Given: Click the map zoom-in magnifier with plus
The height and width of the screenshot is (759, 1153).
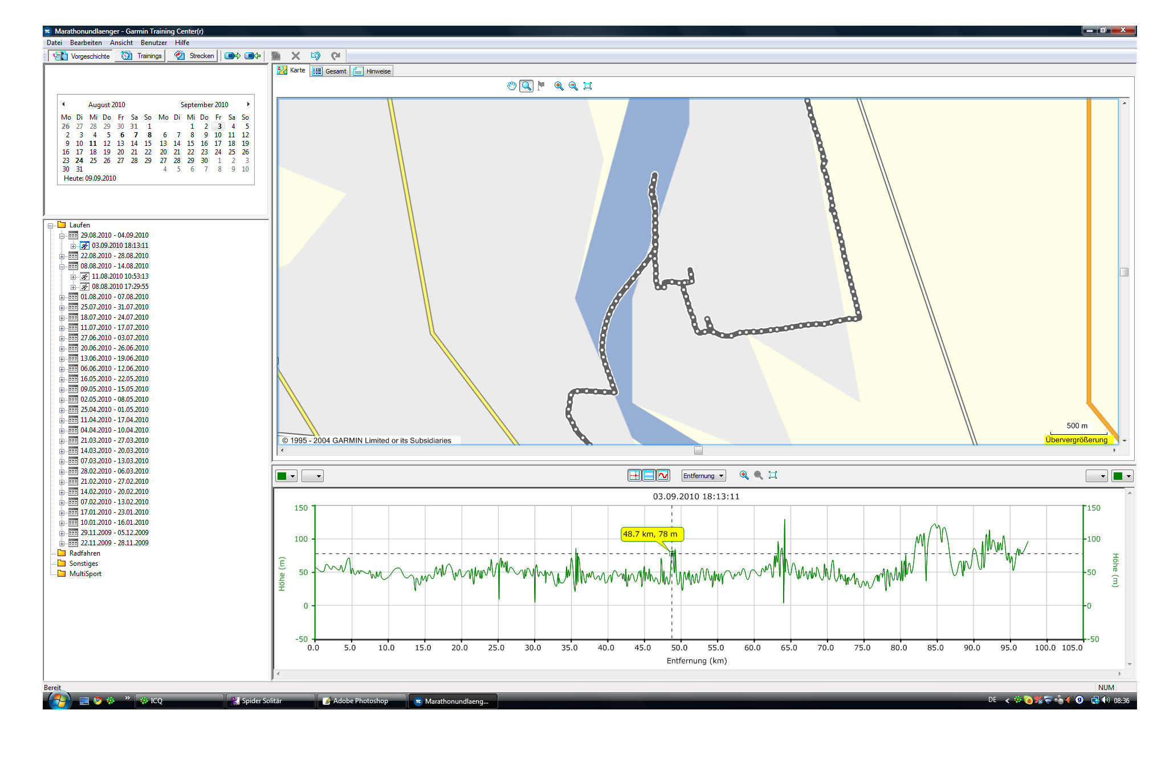Looking at the screenshot, I should (x=559, y=86).
